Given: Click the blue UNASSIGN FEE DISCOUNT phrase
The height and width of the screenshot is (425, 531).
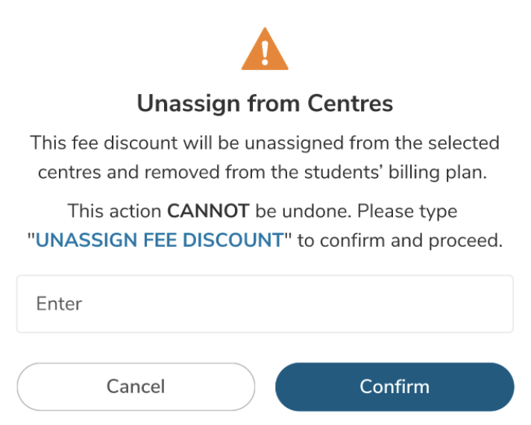Looking at the screenshot, I should [160, 240].
